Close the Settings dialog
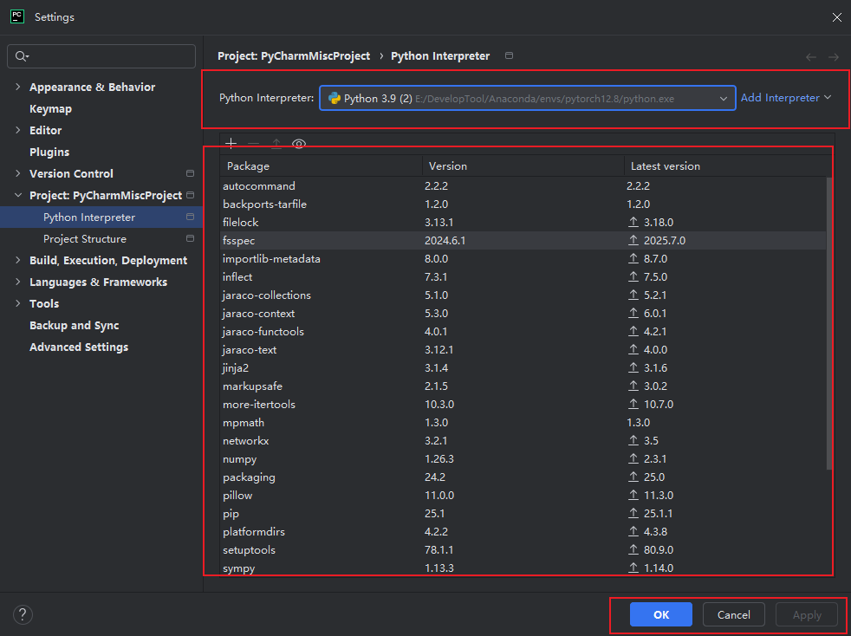Viewport: 851px width, 636px height. click(x=837, y=17)
